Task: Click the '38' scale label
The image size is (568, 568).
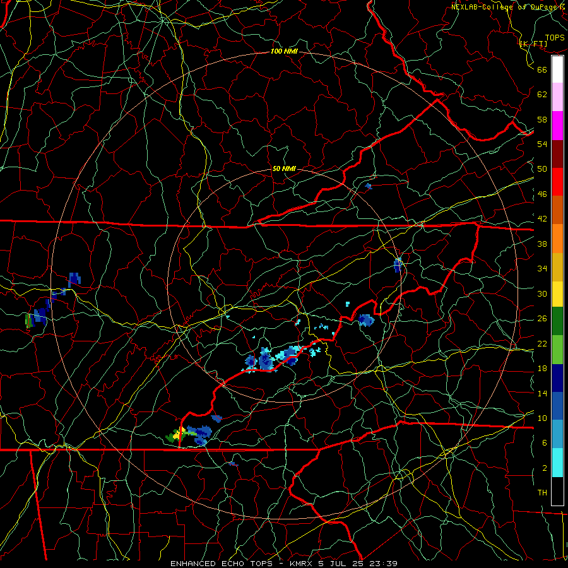Action: point(542,244)
